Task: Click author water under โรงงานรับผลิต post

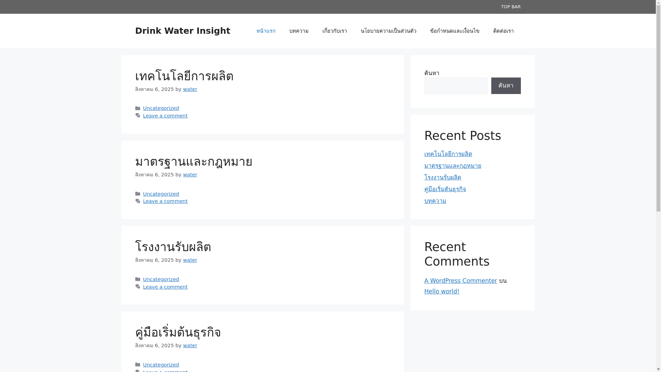Action: coord(190,260)
